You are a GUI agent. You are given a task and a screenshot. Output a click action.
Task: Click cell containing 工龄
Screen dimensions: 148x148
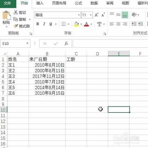[x=76, y=59]
